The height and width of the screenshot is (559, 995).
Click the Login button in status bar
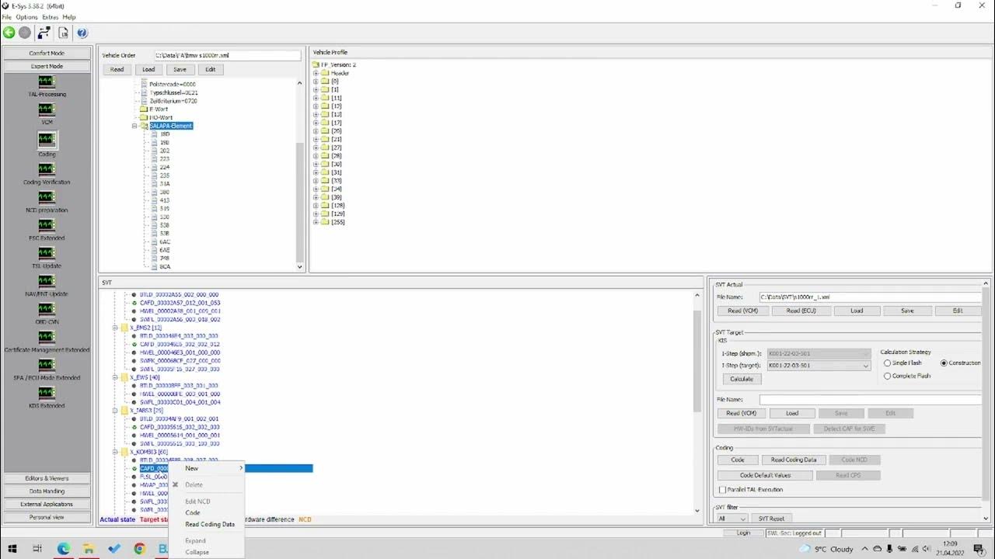pos(743,533)
